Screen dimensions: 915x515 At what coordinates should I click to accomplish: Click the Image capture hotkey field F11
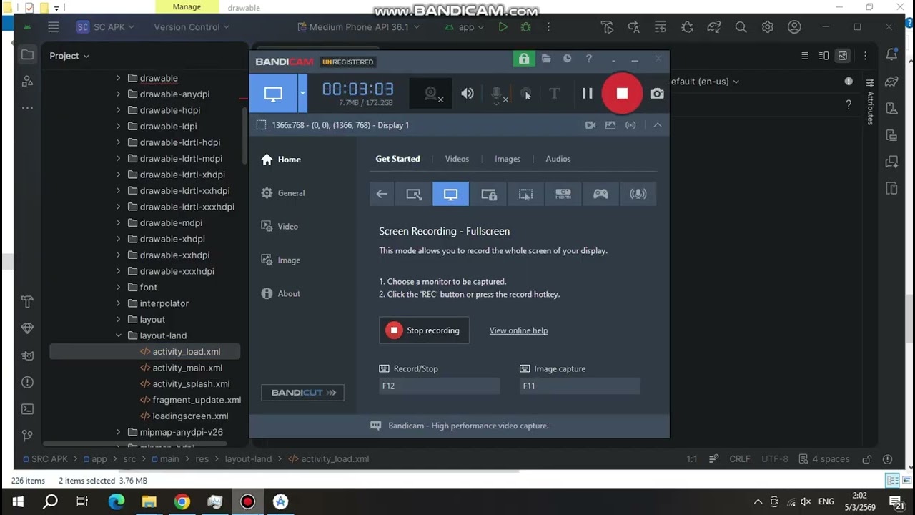pyautogui.click(x=580, y=386)
